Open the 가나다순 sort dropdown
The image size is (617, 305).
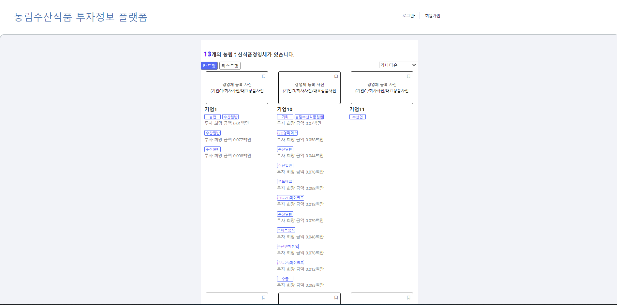tap(398, 65)
